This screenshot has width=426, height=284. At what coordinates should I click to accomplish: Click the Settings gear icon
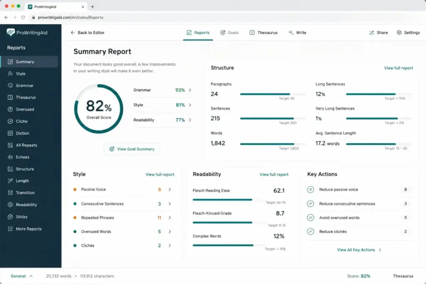point(399,32)
